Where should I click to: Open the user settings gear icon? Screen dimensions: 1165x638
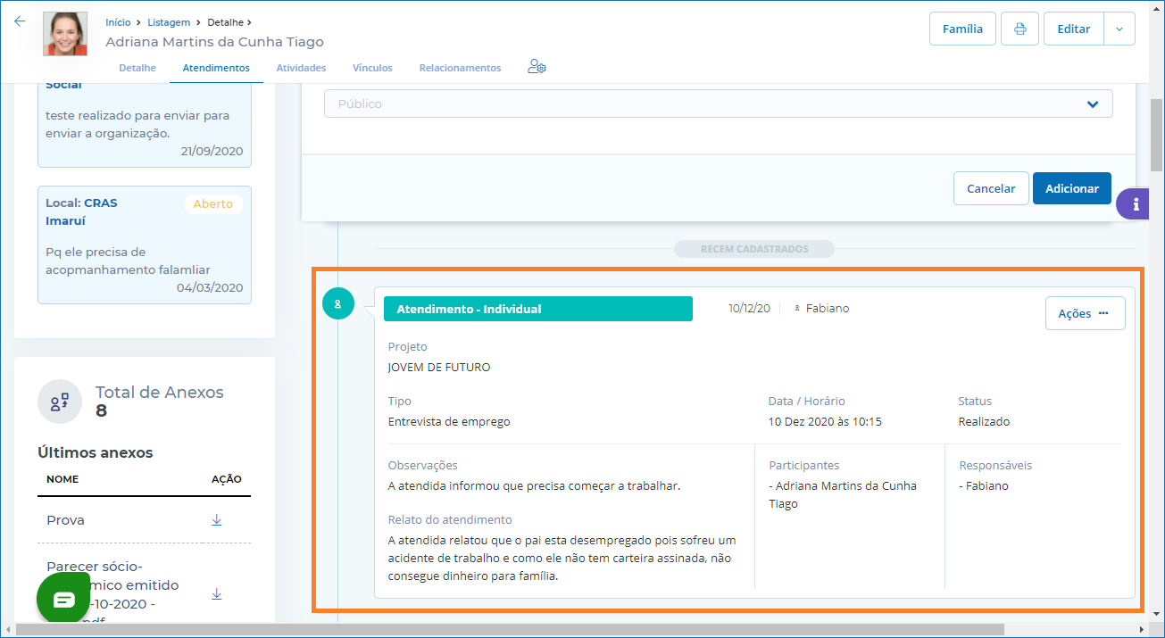tap(537, 67)
